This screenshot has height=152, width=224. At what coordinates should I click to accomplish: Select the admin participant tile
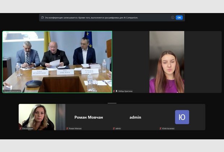[135, 117]
